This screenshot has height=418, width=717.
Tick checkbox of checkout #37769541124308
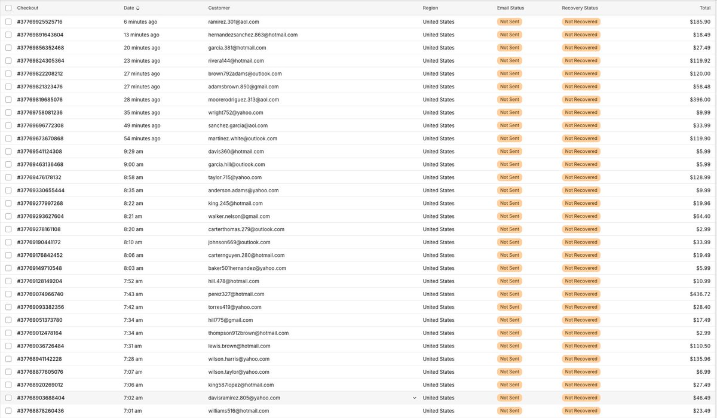point(8,151)
